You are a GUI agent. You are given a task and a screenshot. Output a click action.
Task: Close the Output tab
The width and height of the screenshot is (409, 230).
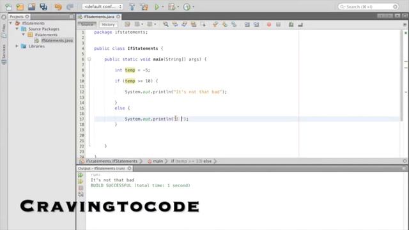point(129,169)
